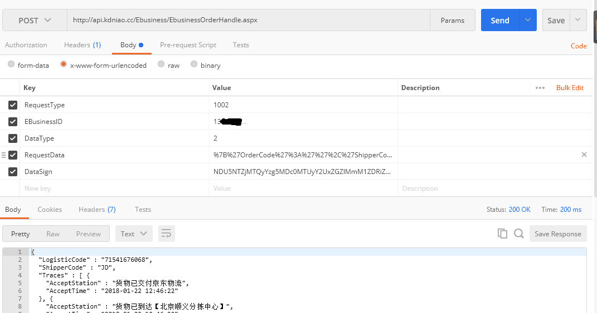The image size is (597, 313).
Task: Select binary body type
Action: point(194,64)
